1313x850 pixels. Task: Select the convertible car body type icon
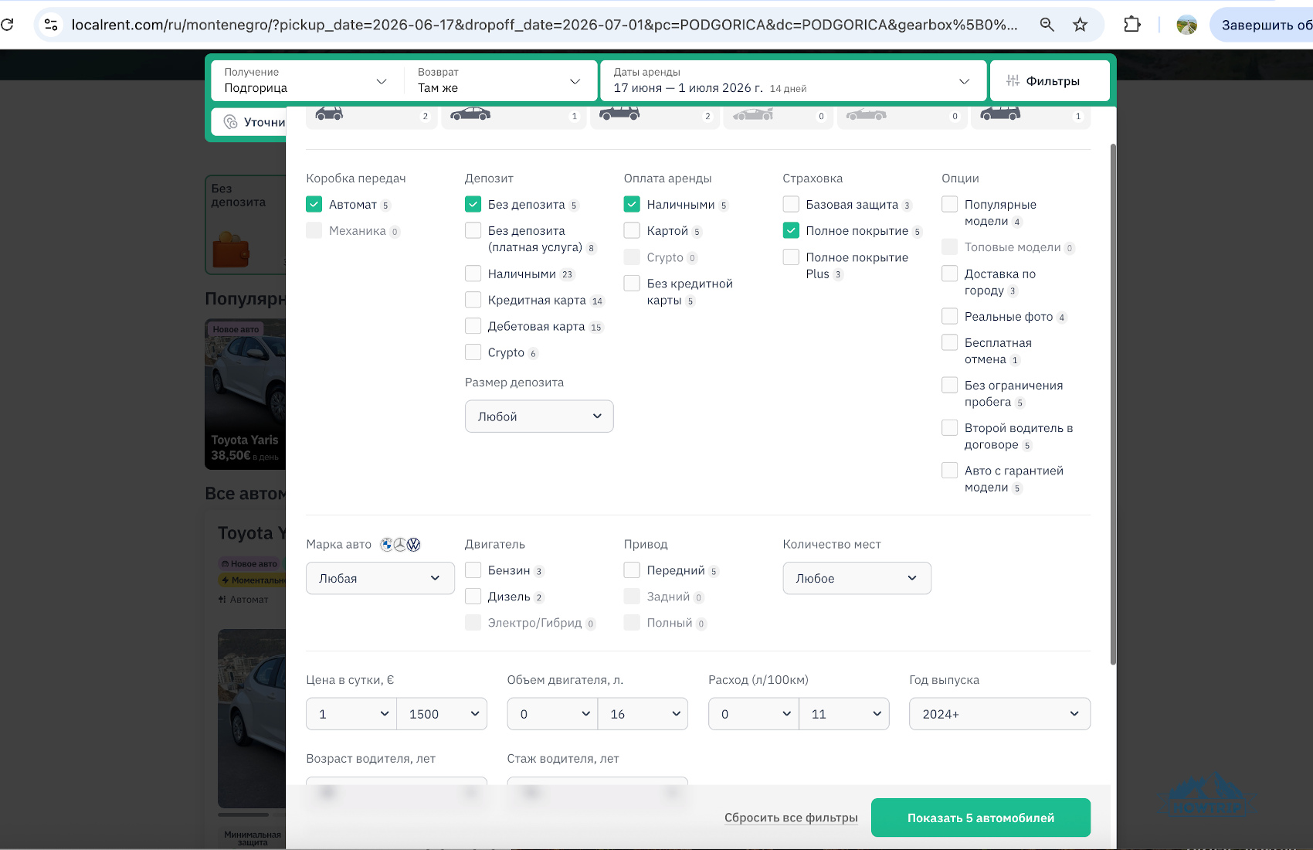click(x=867, y=114)
